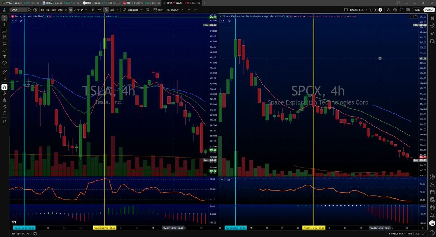This screenshot has height=237, width=436.
Task: Select the brush drawing tool
Action: pos(4,50)
